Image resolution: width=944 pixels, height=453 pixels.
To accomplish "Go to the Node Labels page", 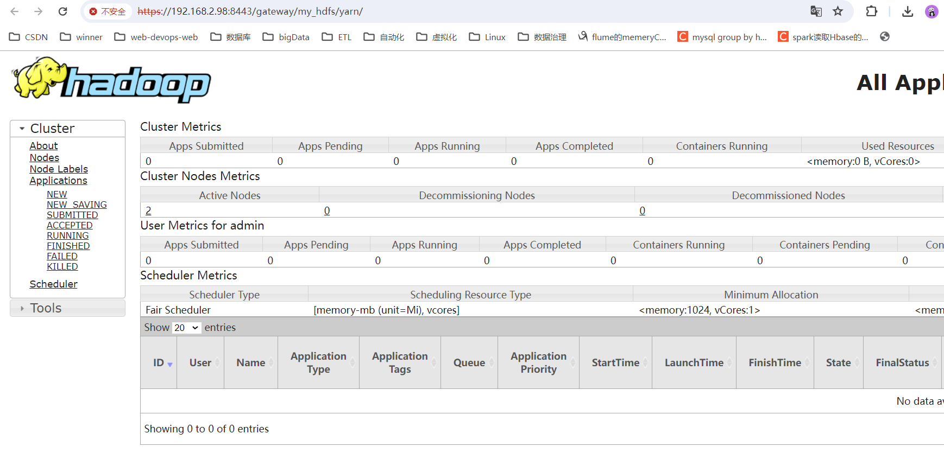I will [x=59, y=169].
